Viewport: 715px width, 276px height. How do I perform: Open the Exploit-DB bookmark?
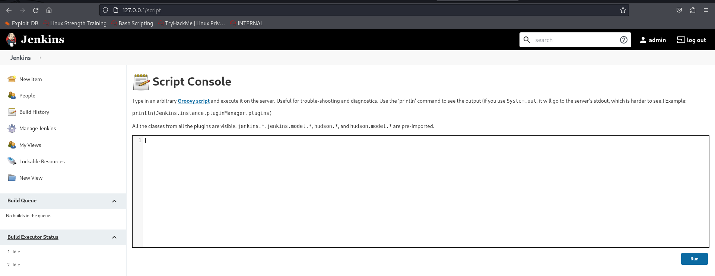pyautogui.click(x=22, y=23)
